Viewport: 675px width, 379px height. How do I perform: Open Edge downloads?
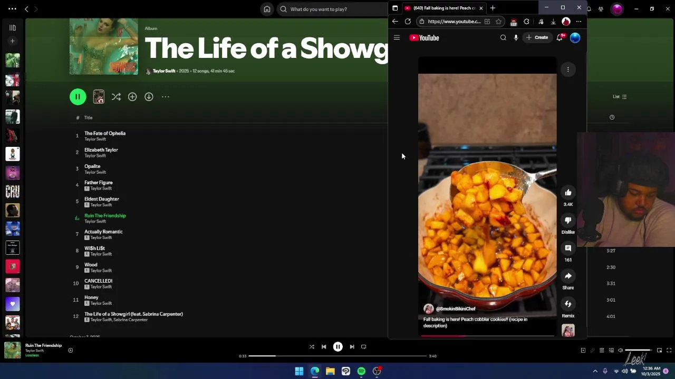coord(553,22)
